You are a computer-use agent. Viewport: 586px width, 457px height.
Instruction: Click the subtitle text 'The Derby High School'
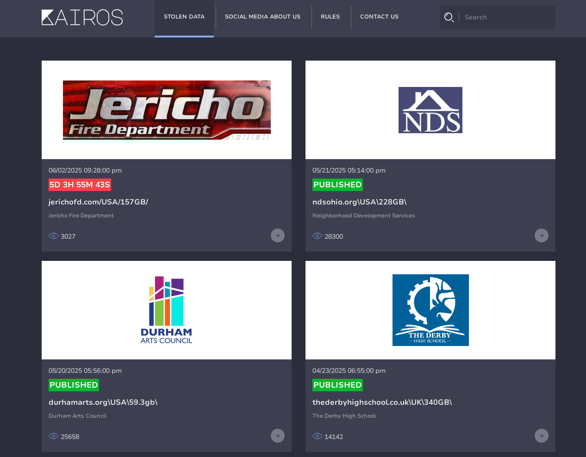tap(344, 416)
